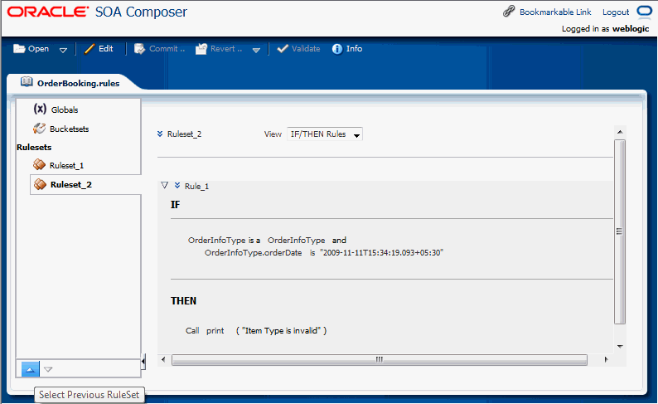
Task: Collapse the left navigation pane splitter
Action: pyautogui.click(x=143, y=361)
